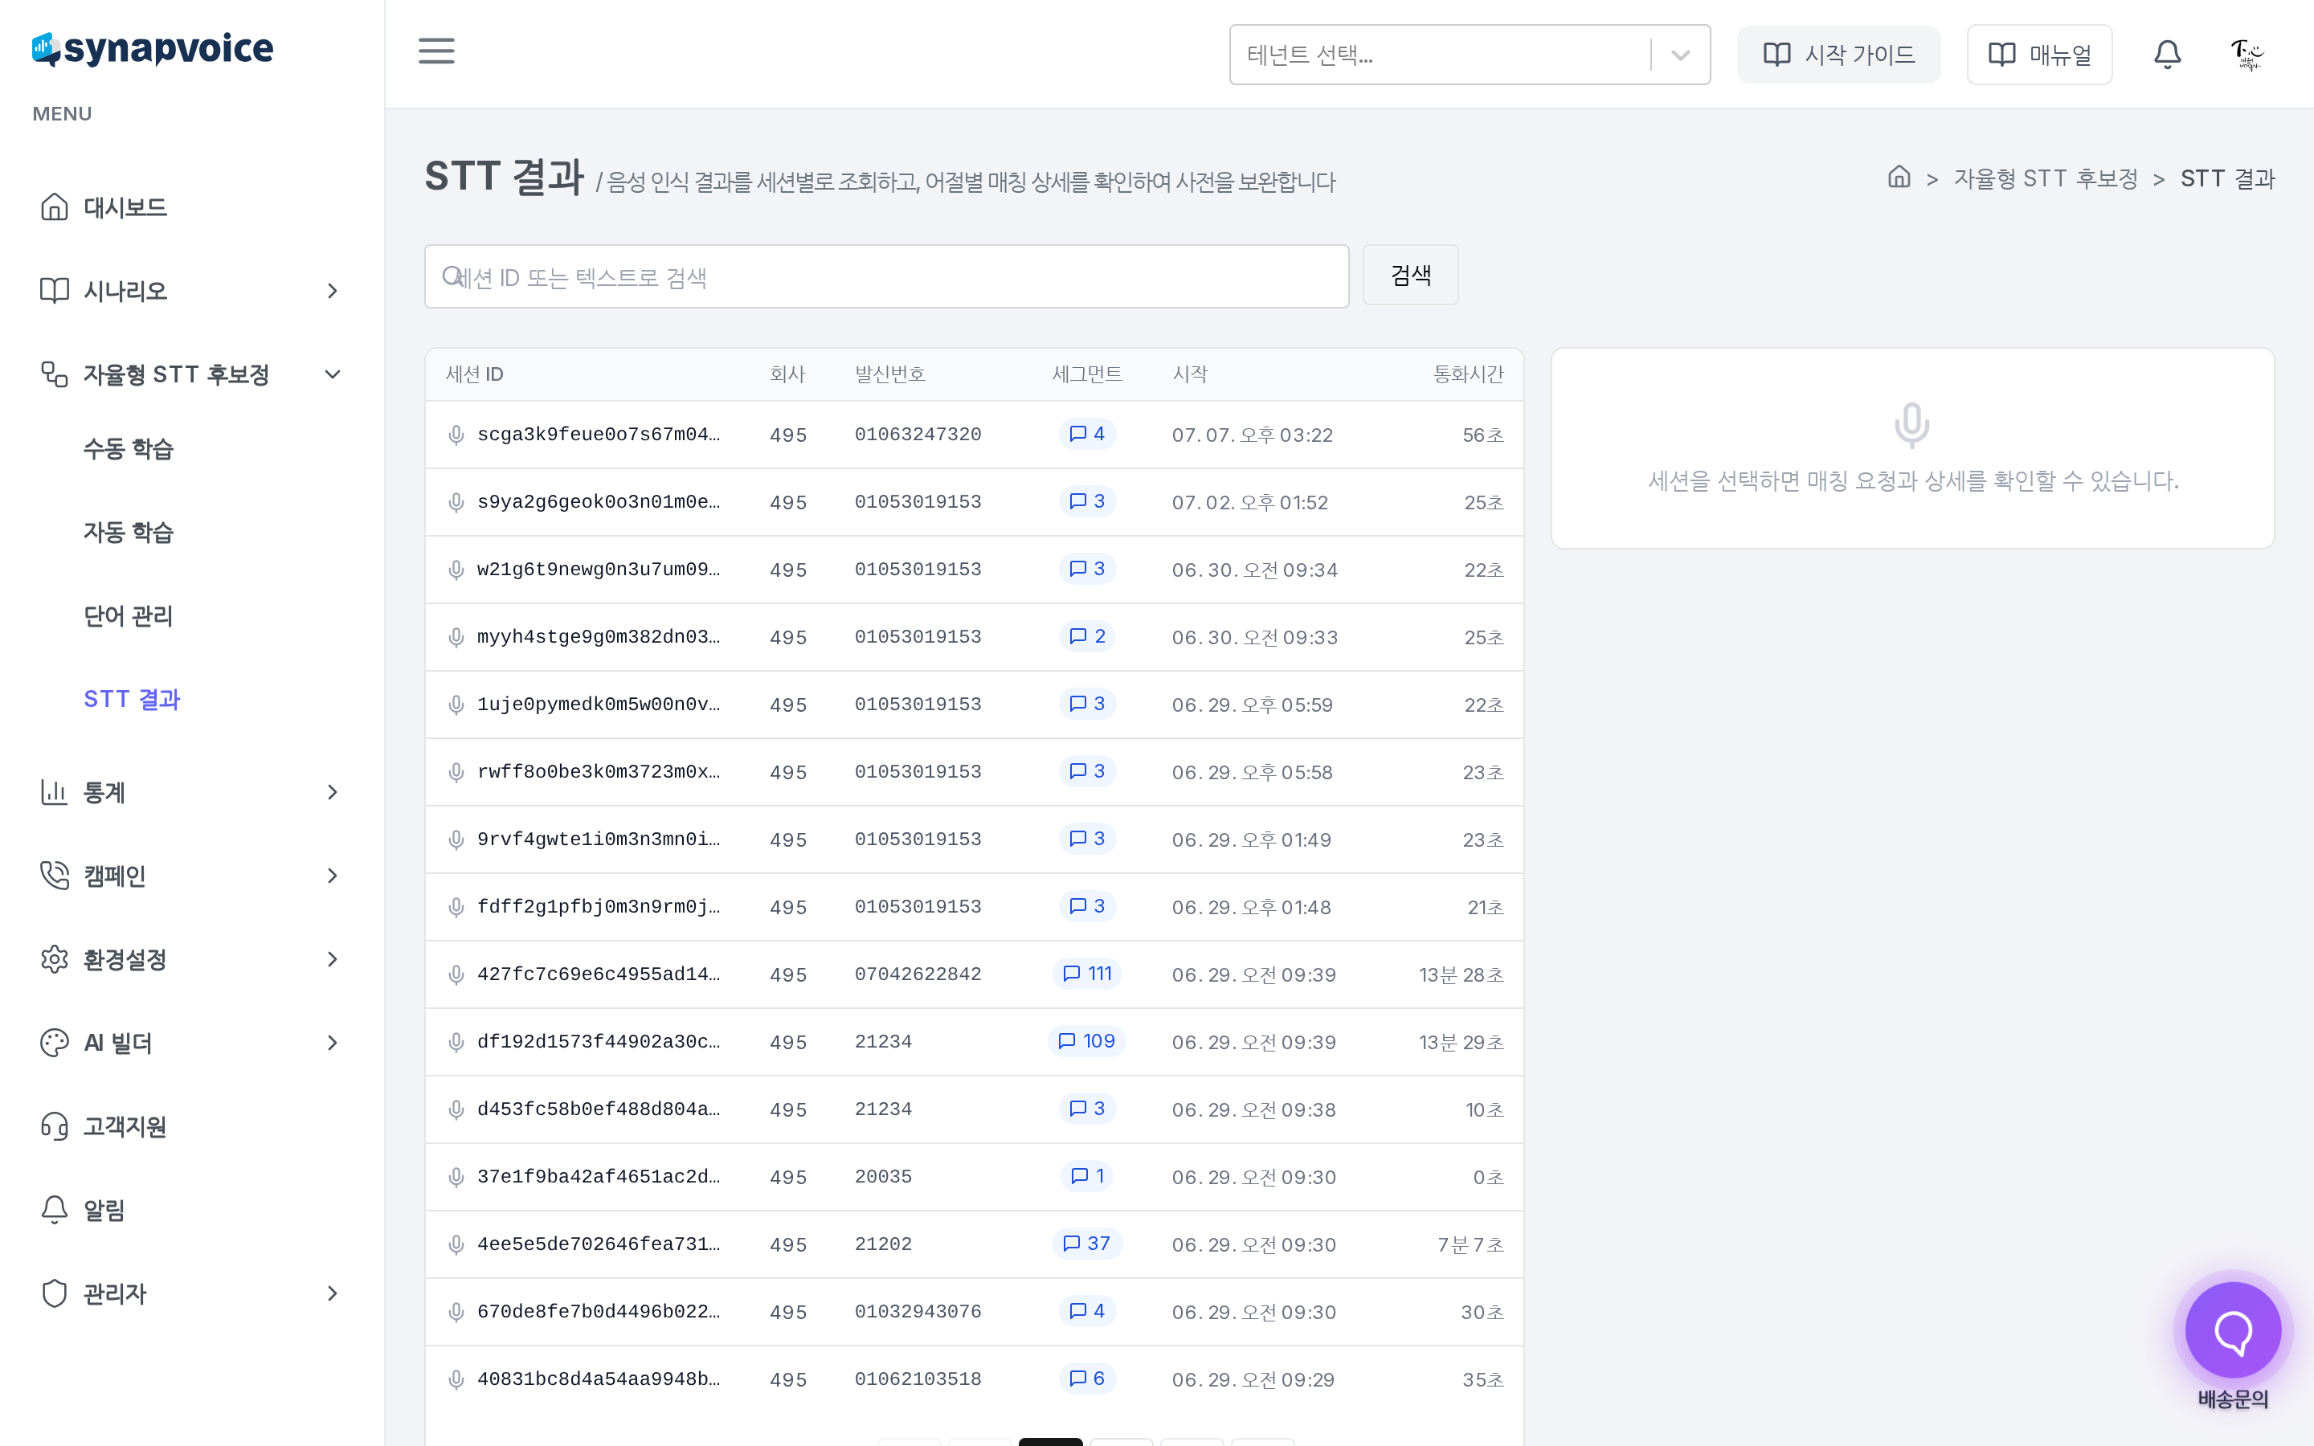Open the 단어 관리 submenu item
This screenshot has width=2314, height=1446.
pos(128,616)
